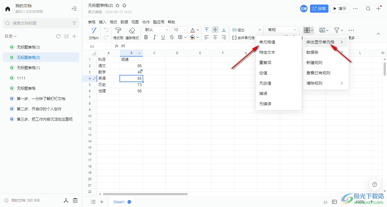This screenshot has height=207, width=387.
Task: Click the 清除格式 eraser tool
Action: point(132,33)
